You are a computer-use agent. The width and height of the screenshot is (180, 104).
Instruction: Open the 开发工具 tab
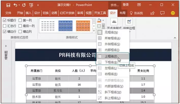[x=100, y=13]
